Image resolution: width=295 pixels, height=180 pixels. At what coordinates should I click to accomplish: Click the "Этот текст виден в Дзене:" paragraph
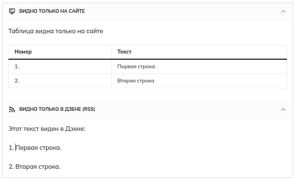pos(47,129)
